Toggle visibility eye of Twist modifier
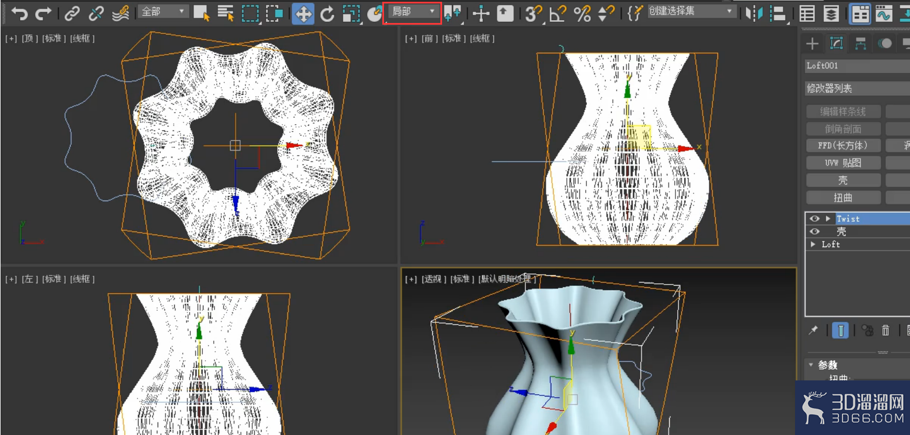This screenshot has height=435, width=910. (815, 218)
